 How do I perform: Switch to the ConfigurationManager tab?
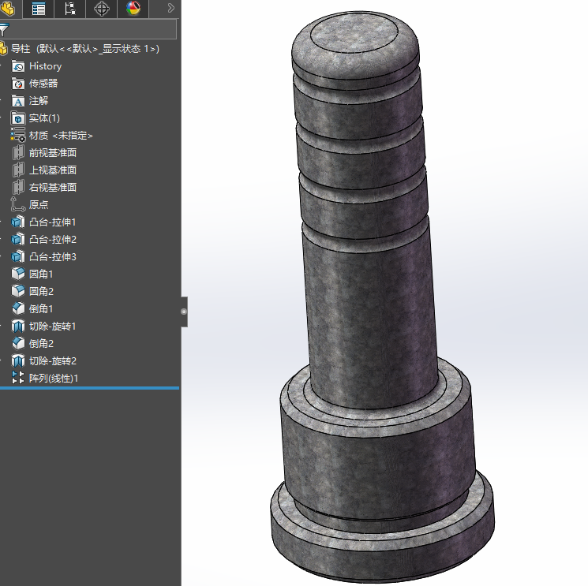[70, 9]
